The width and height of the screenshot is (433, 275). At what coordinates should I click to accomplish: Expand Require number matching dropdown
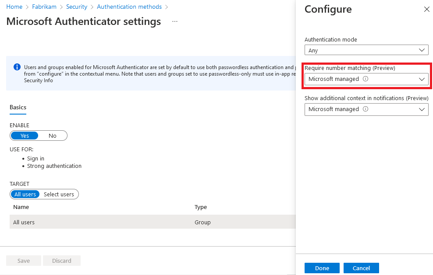pyautogui.click(x=366, y=79)
